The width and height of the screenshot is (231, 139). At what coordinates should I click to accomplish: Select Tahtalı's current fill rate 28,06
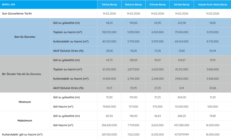pyautogui.click(x=109, y=51)
